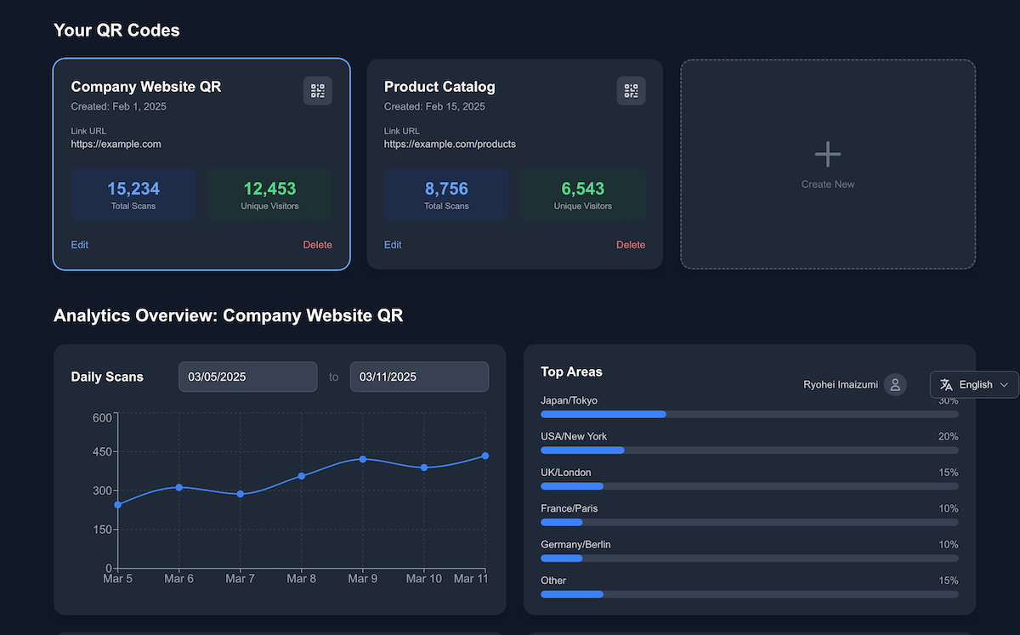Click the plus icon to create a new QR code

pos(827,154)
